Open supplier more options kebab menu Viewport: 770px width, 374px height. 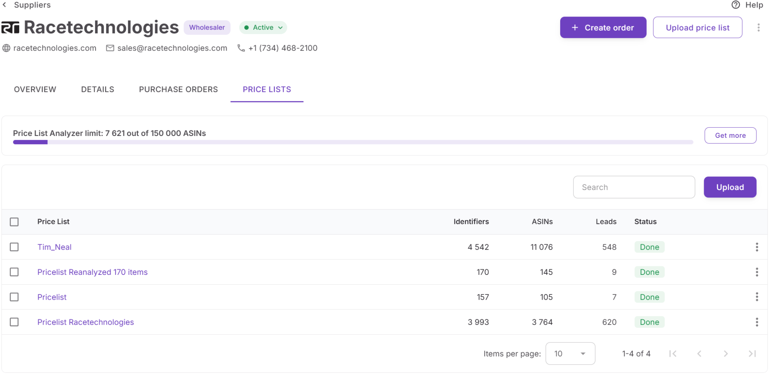click(x=758, y=27)
